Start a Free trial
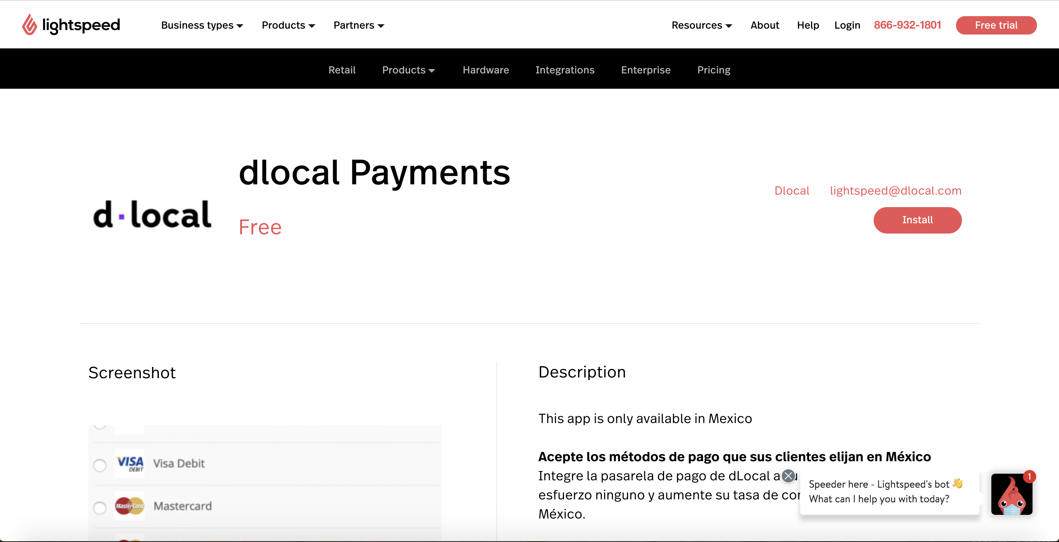This screenshot has width=1059, height=542. pos(996,25)
